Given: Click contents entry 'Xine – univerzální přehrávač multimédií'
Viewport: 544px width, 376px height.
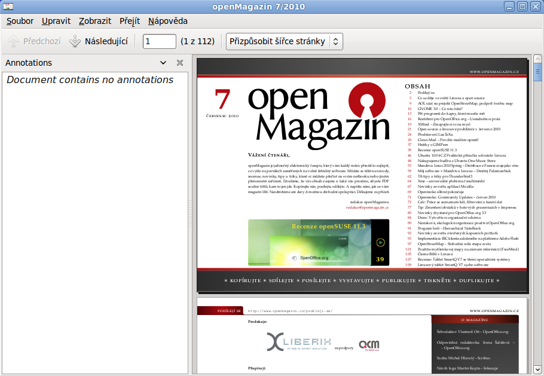Looking at the screenshot, I should point(451,181).
